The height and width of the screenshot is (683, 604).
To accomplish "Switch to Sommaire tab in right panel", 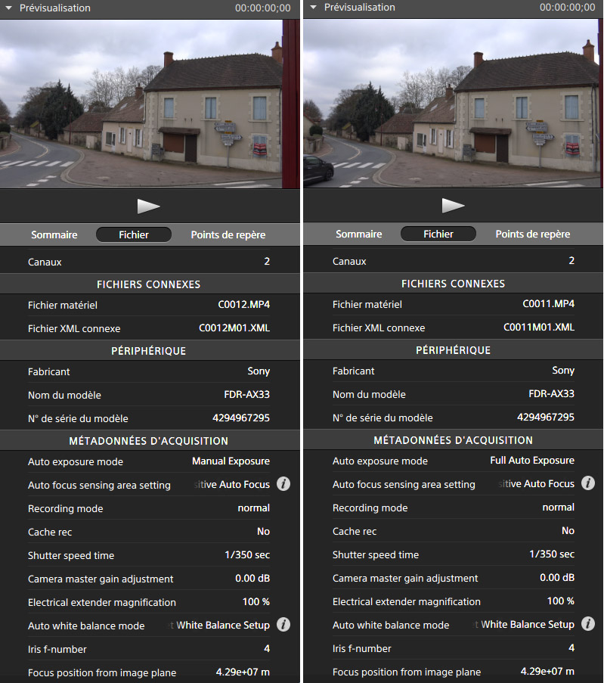I will [x=359, y=234].
